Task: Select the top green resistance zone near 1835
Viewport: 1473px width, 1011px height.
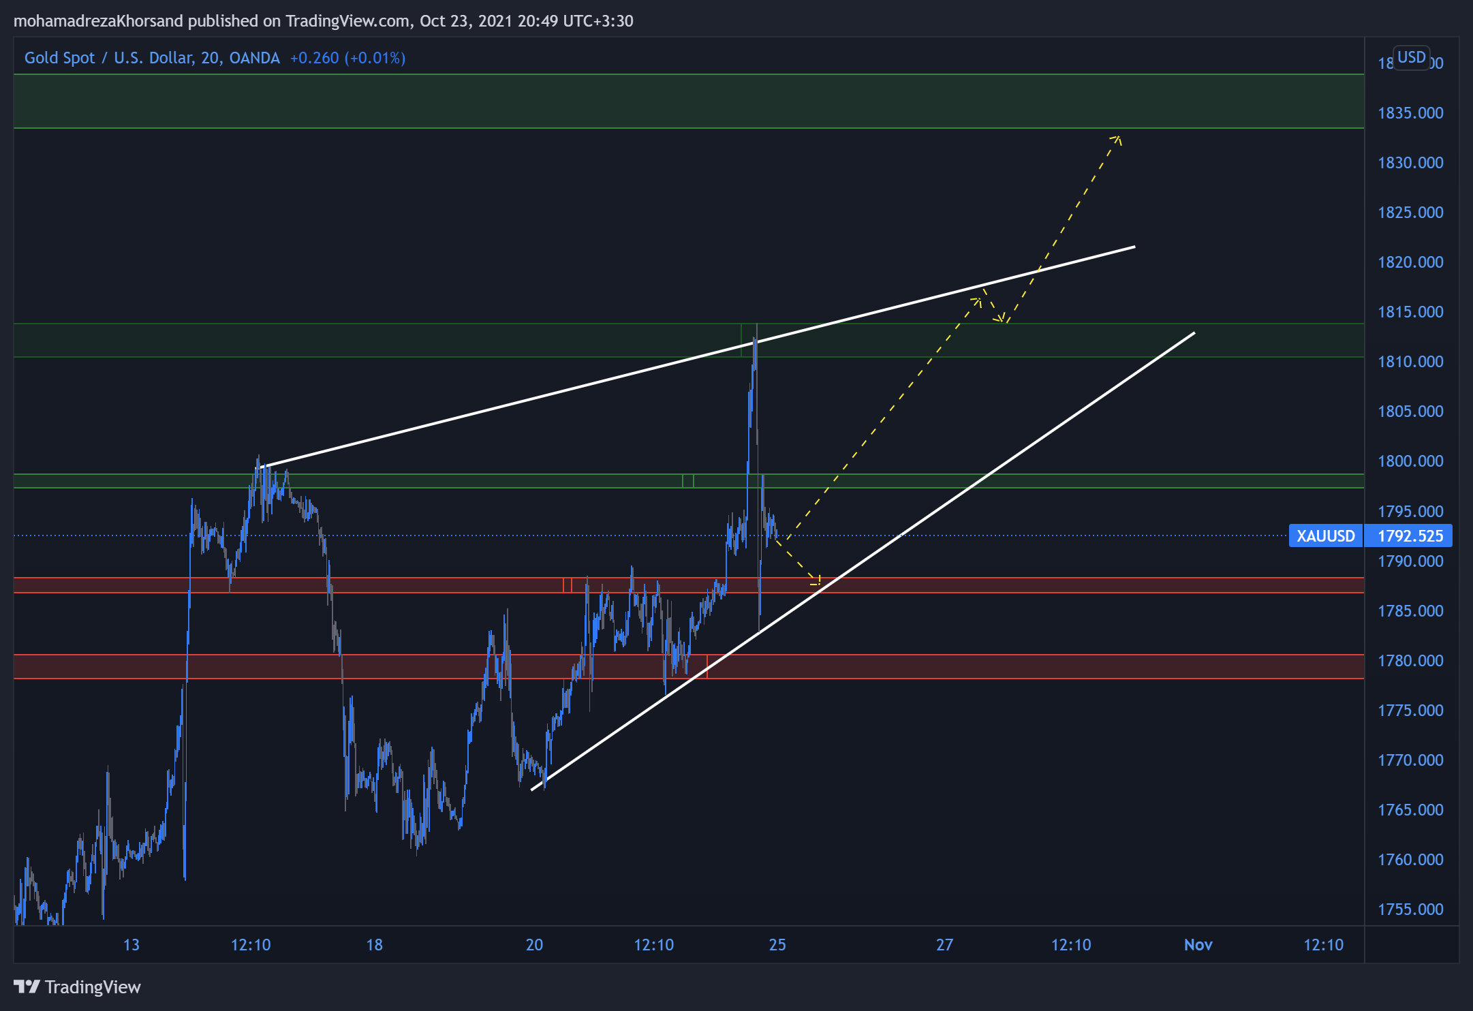Action: (x=689, y=101)
